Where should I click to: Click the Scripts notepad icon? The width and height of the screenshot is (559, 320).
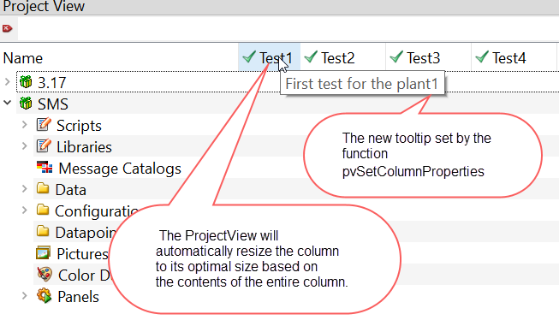(44, 125)
